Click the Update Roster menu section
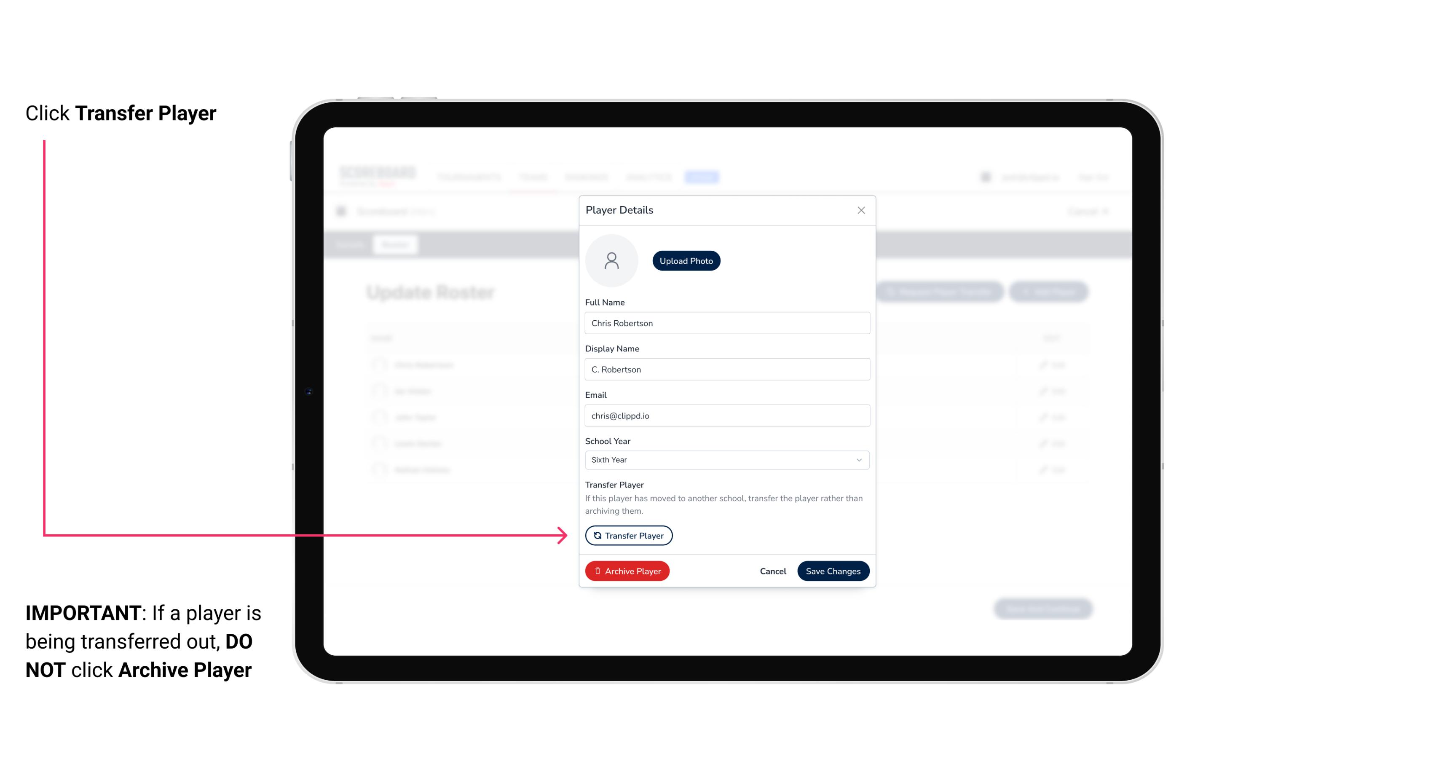The width and height of the screenshot is (1455, 783). (432, 292)
